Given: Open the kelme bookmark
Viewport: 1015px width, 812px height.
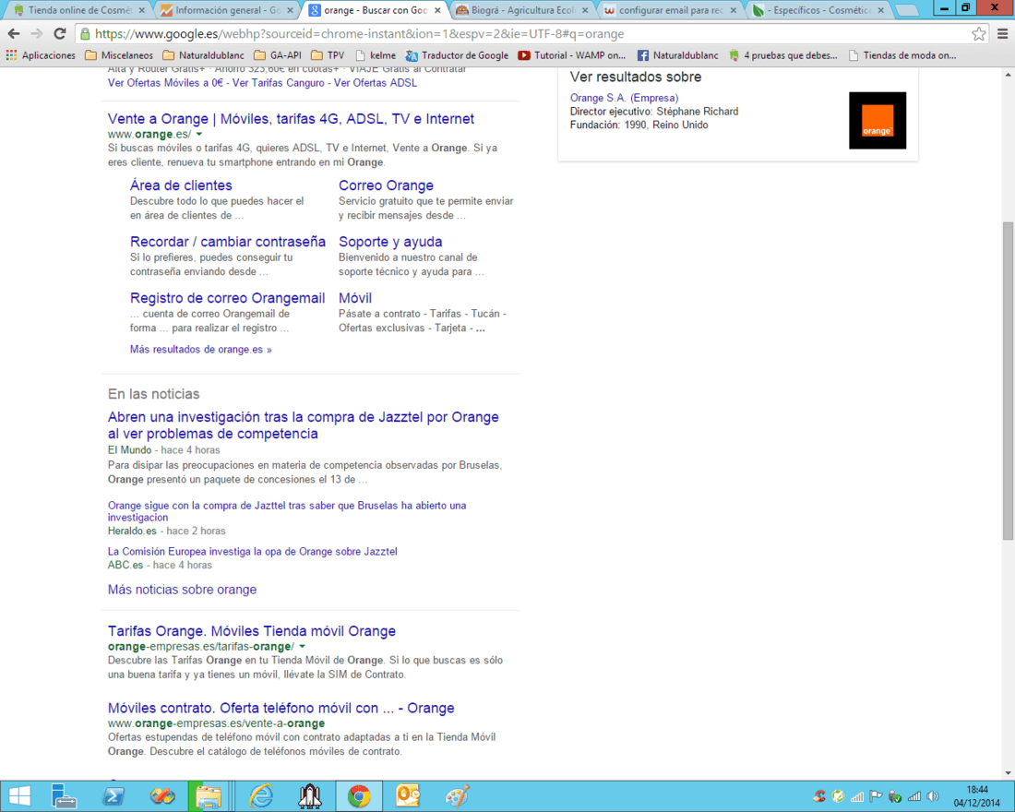Looking at the screenshot, I should tap(376, 55).
